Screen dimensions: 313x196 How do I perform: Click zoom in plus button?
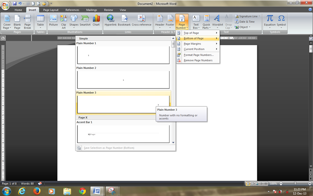pos(310,183)
